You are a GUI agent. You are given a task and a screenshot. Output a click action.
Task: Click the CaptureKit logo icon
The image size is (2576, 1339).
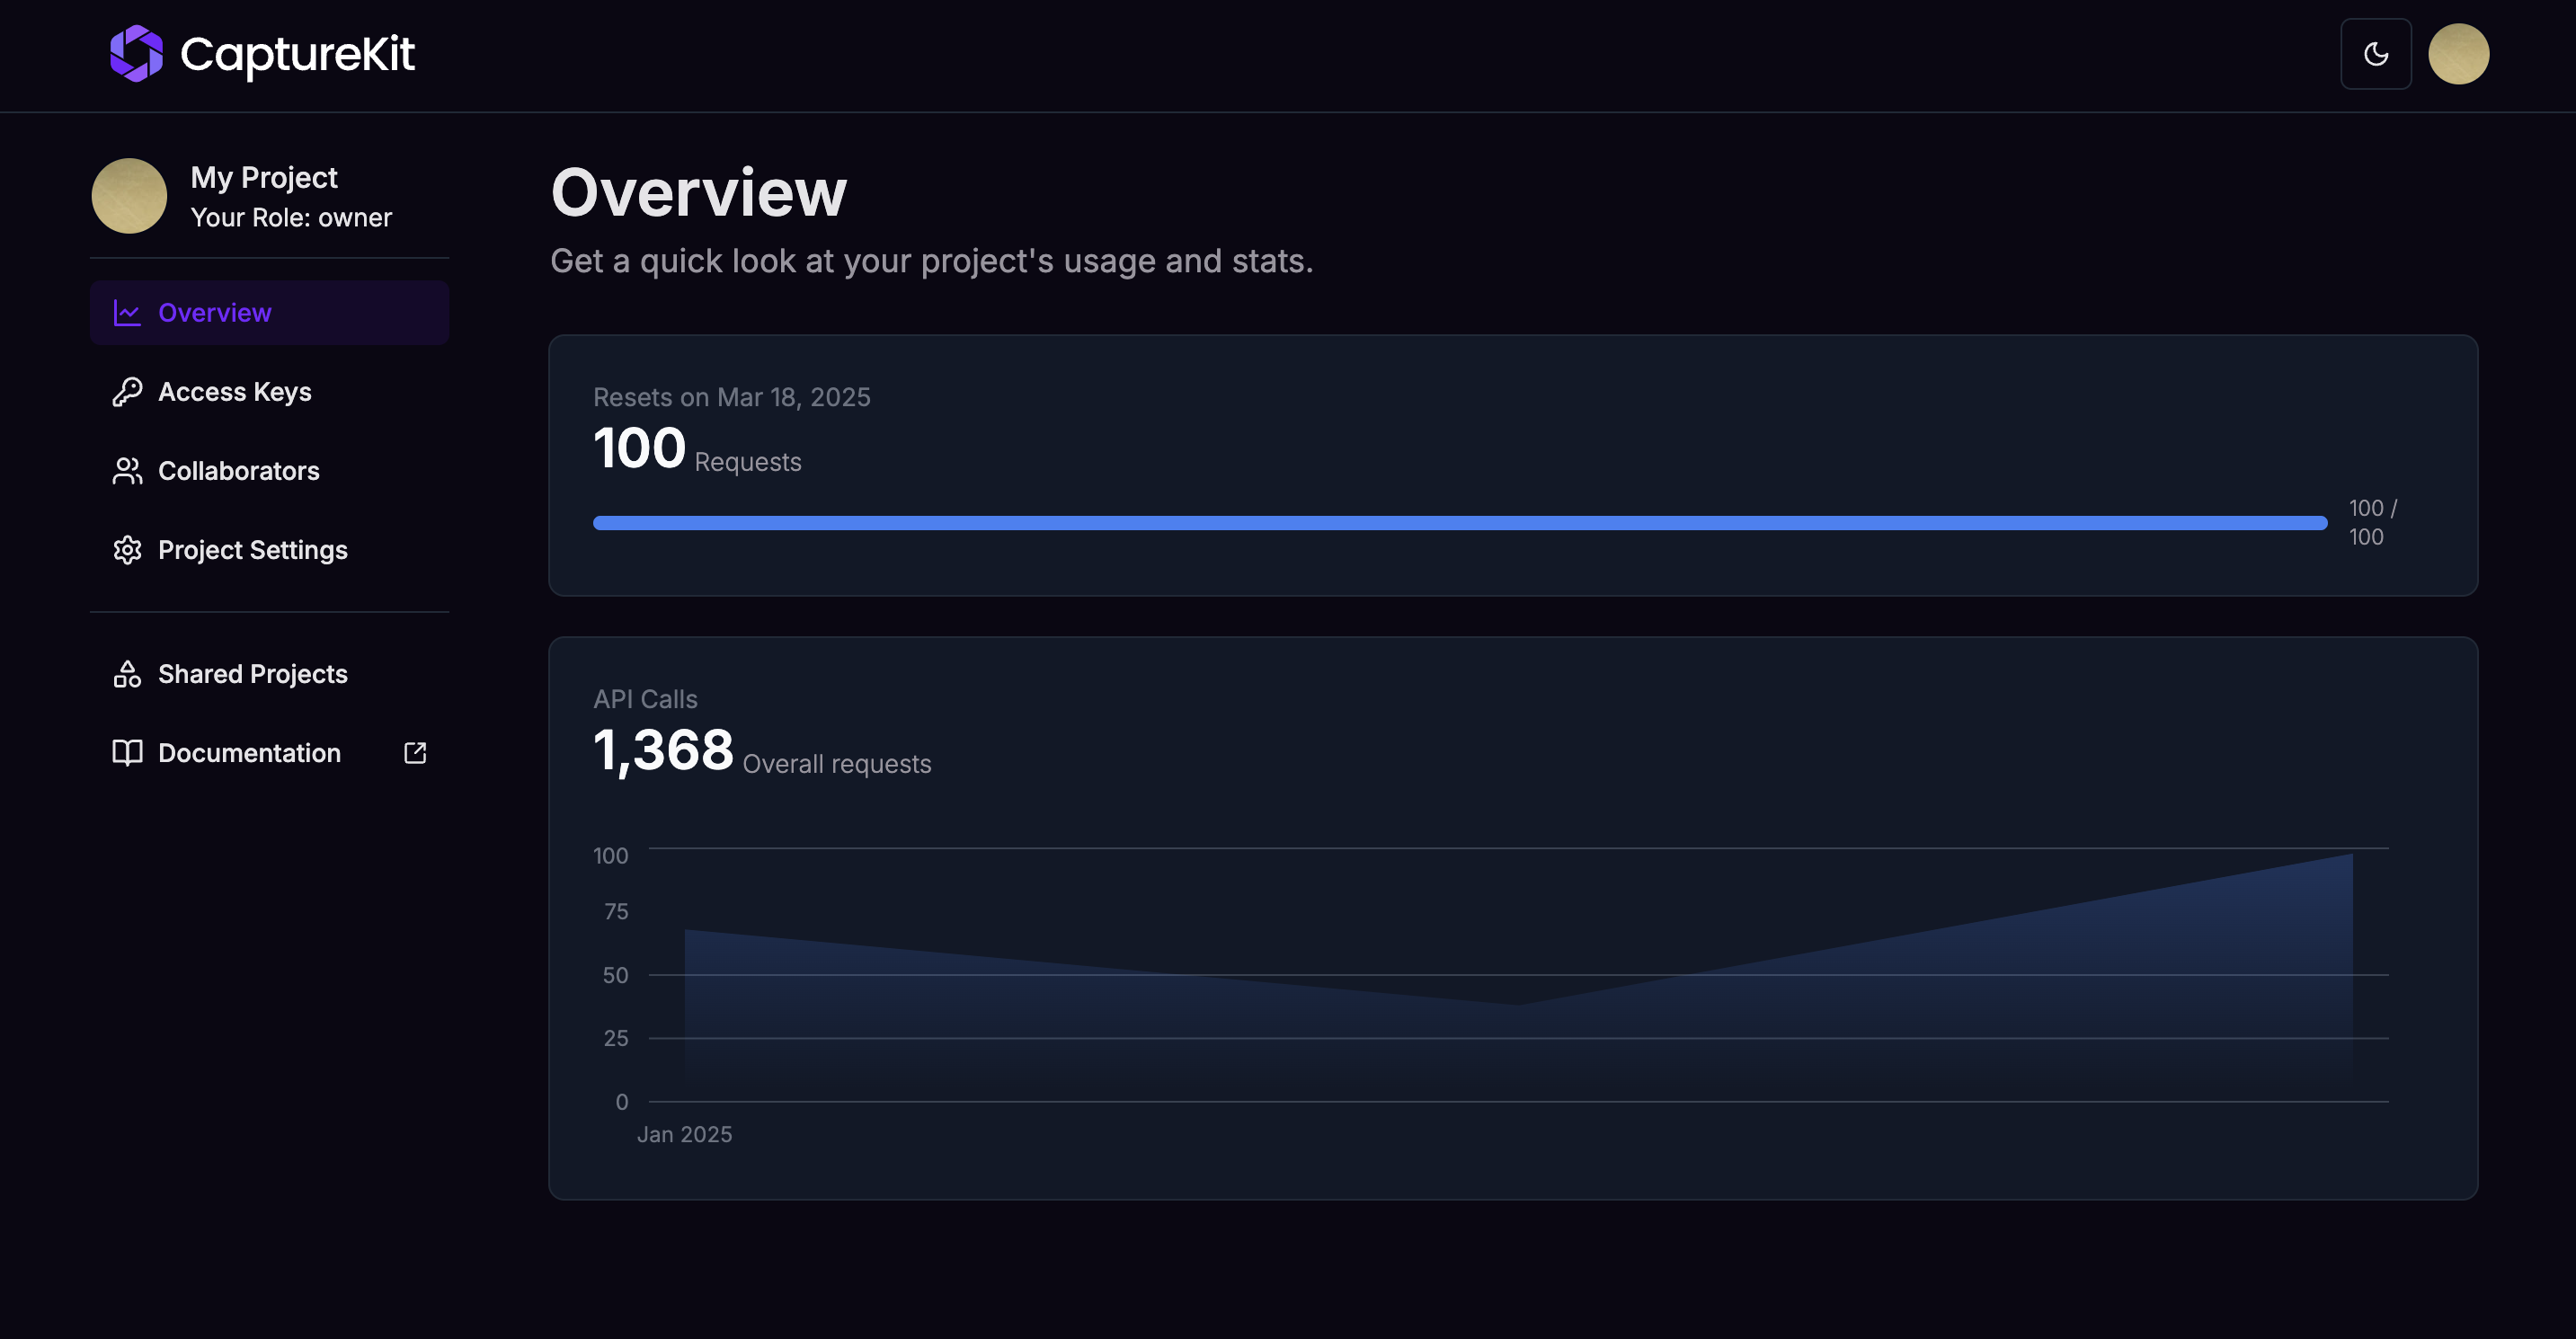[x=136, y=54]
